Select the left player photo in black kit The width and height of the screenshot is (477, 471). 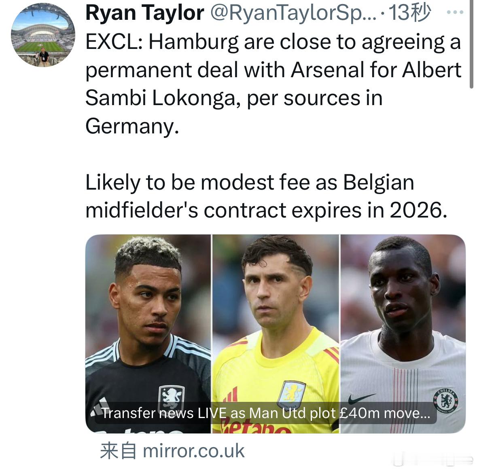click(x=148, y=334)
